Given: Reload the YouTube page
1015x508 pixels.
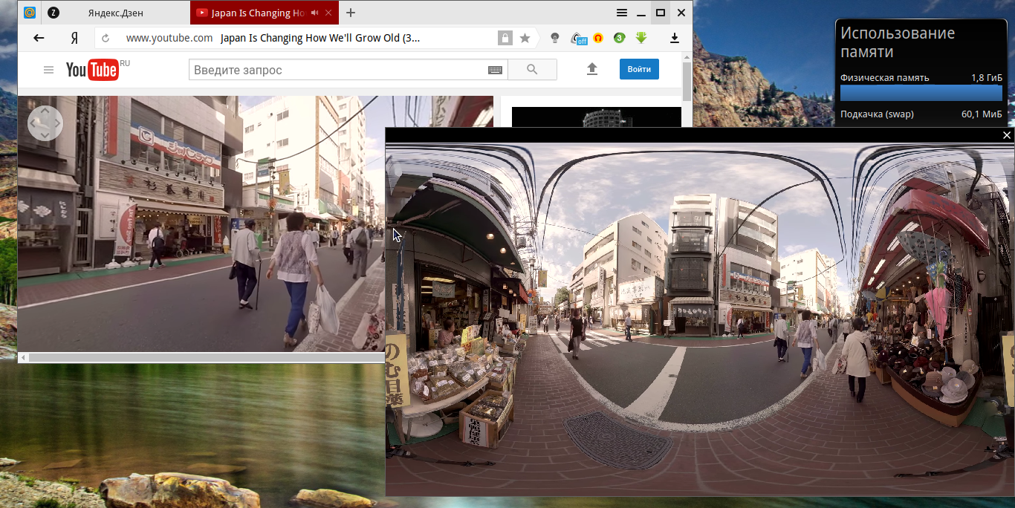Looking at the screenshot, I should tap(106, 38).
